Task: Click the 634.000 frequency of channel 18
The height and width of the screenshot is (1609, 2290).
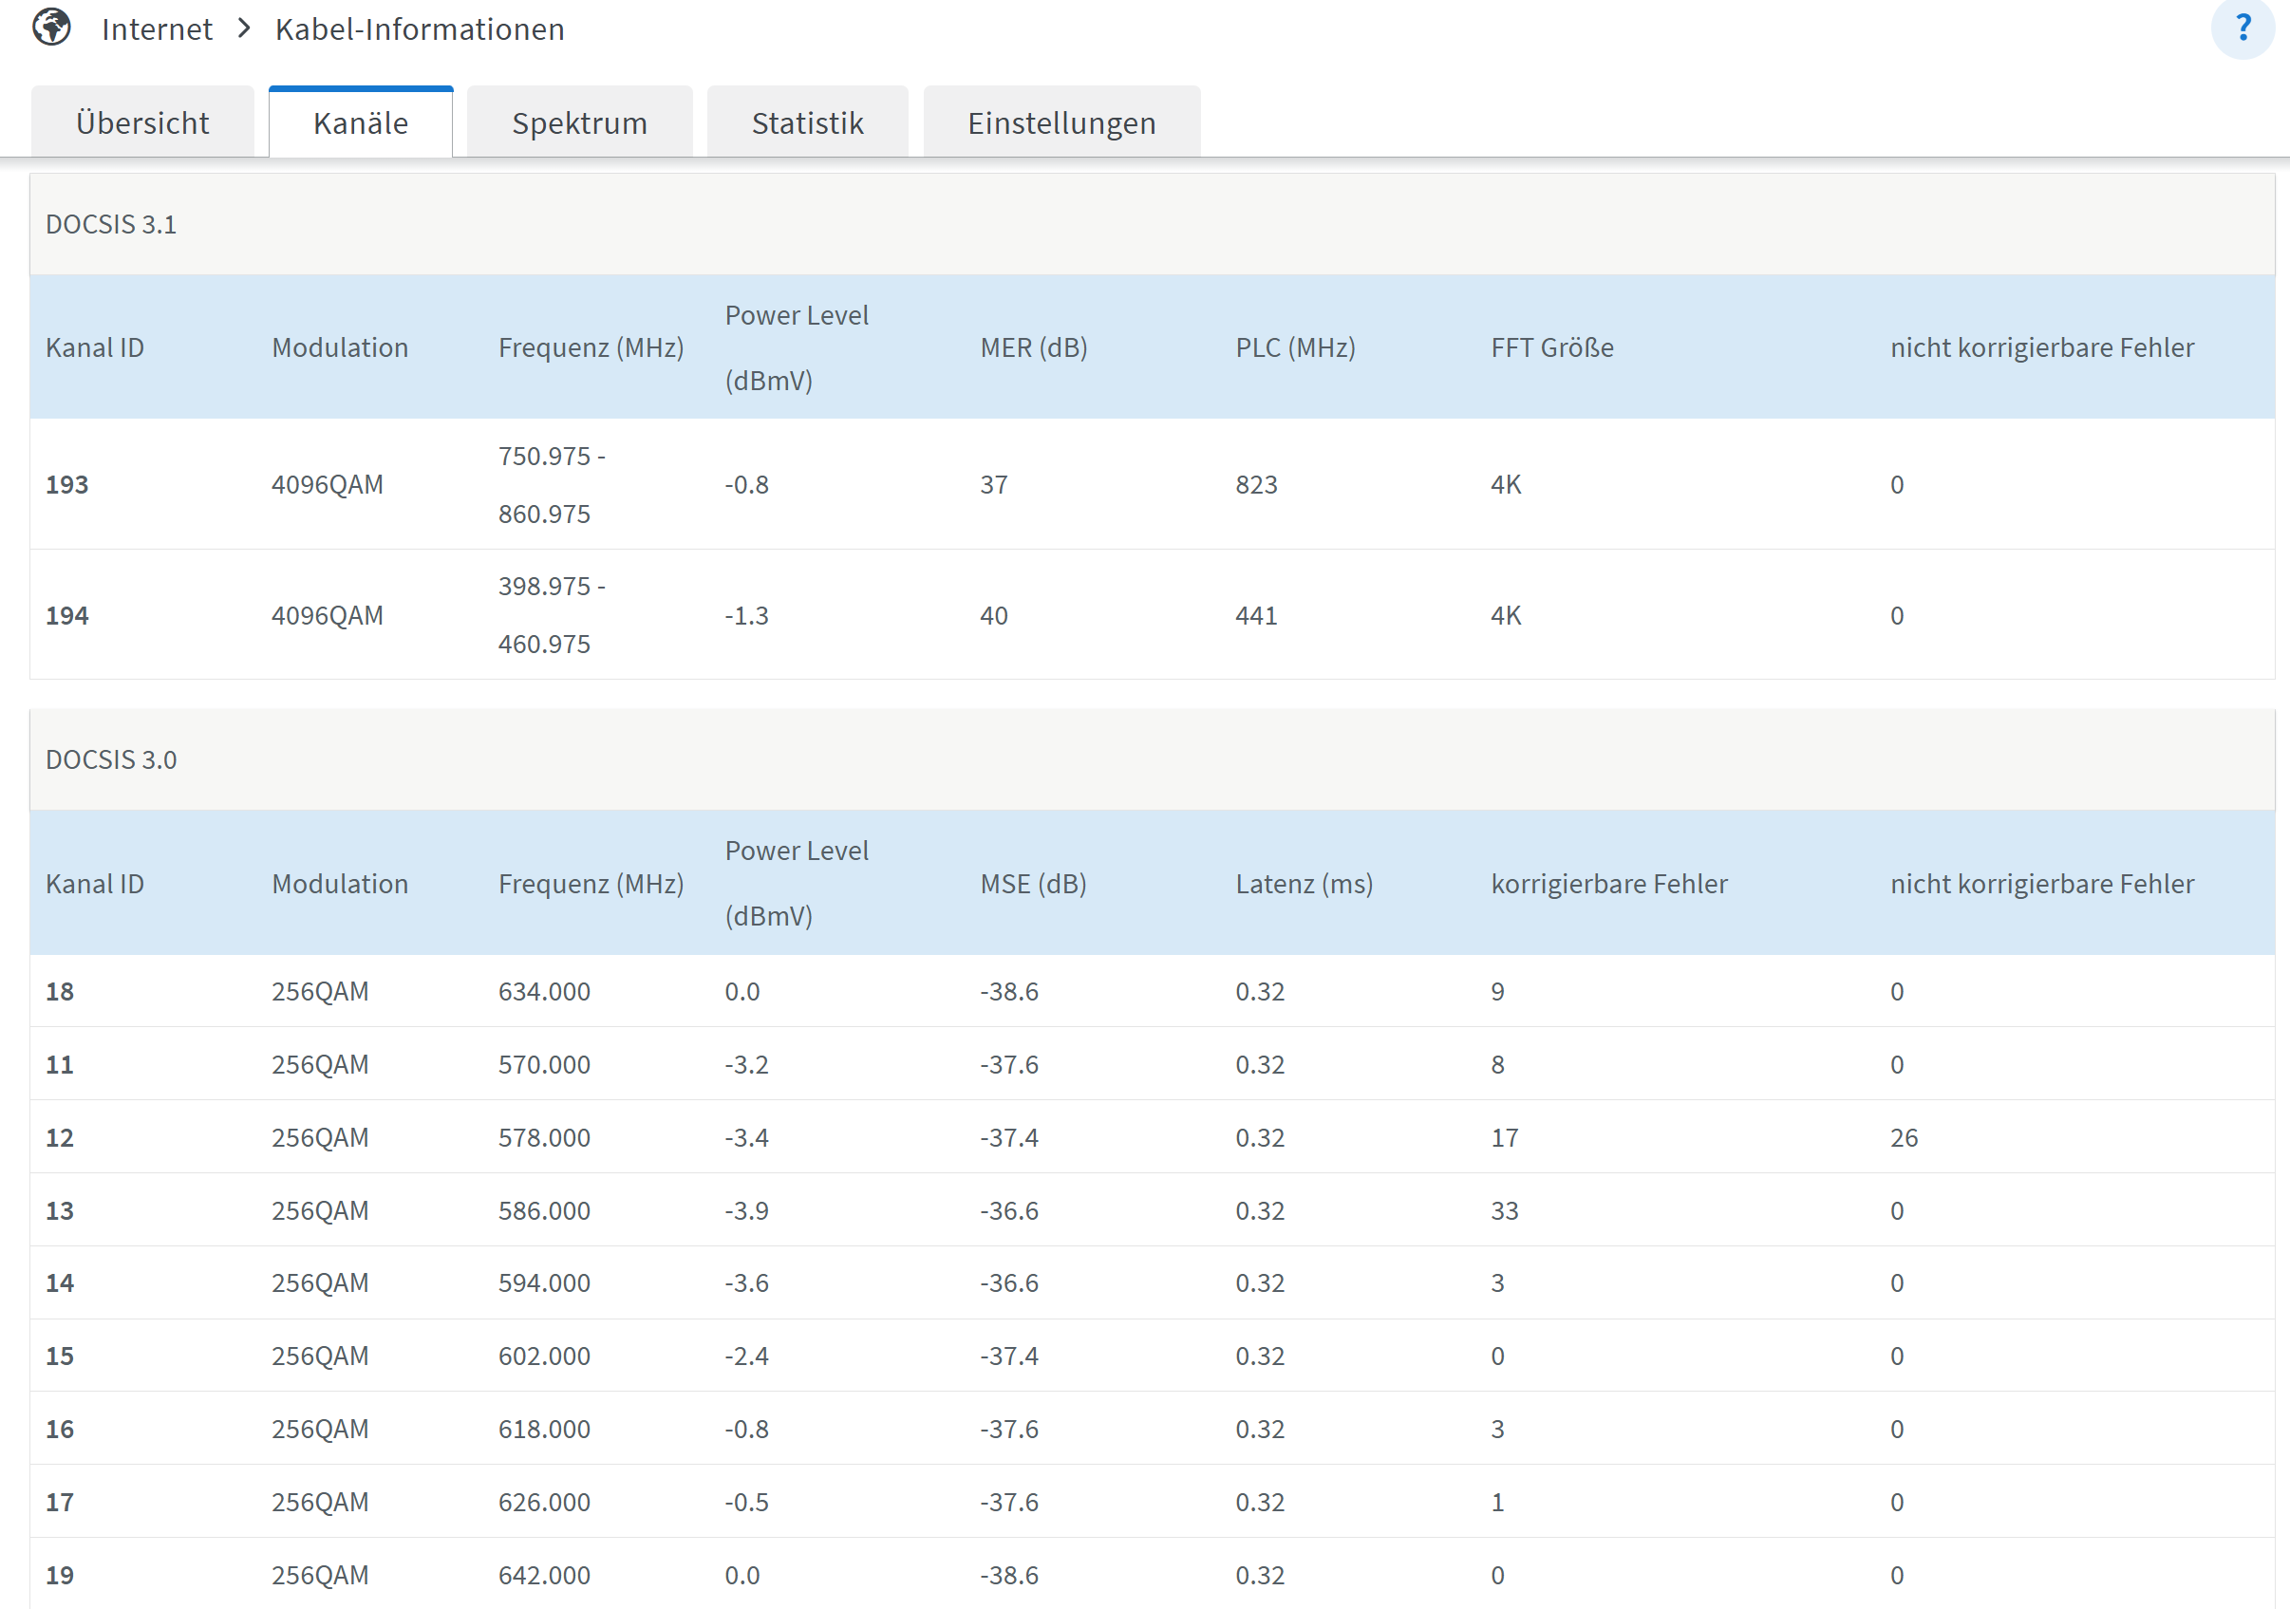Action: coord(544,992)
